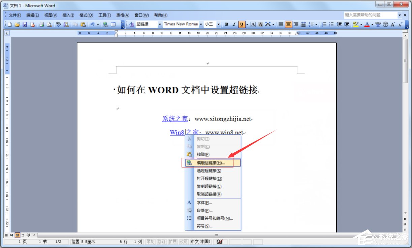Viewport: 412px width, 248px height.
Task: Expand the Undo history dropdown arrow
Action: point(98,24)
